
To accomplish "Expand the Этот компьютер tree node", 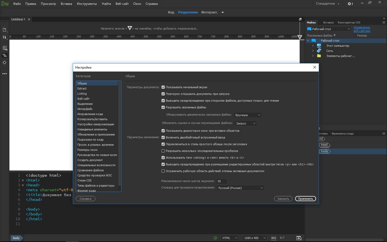I will pyautogui.click(x=313, y=46).
